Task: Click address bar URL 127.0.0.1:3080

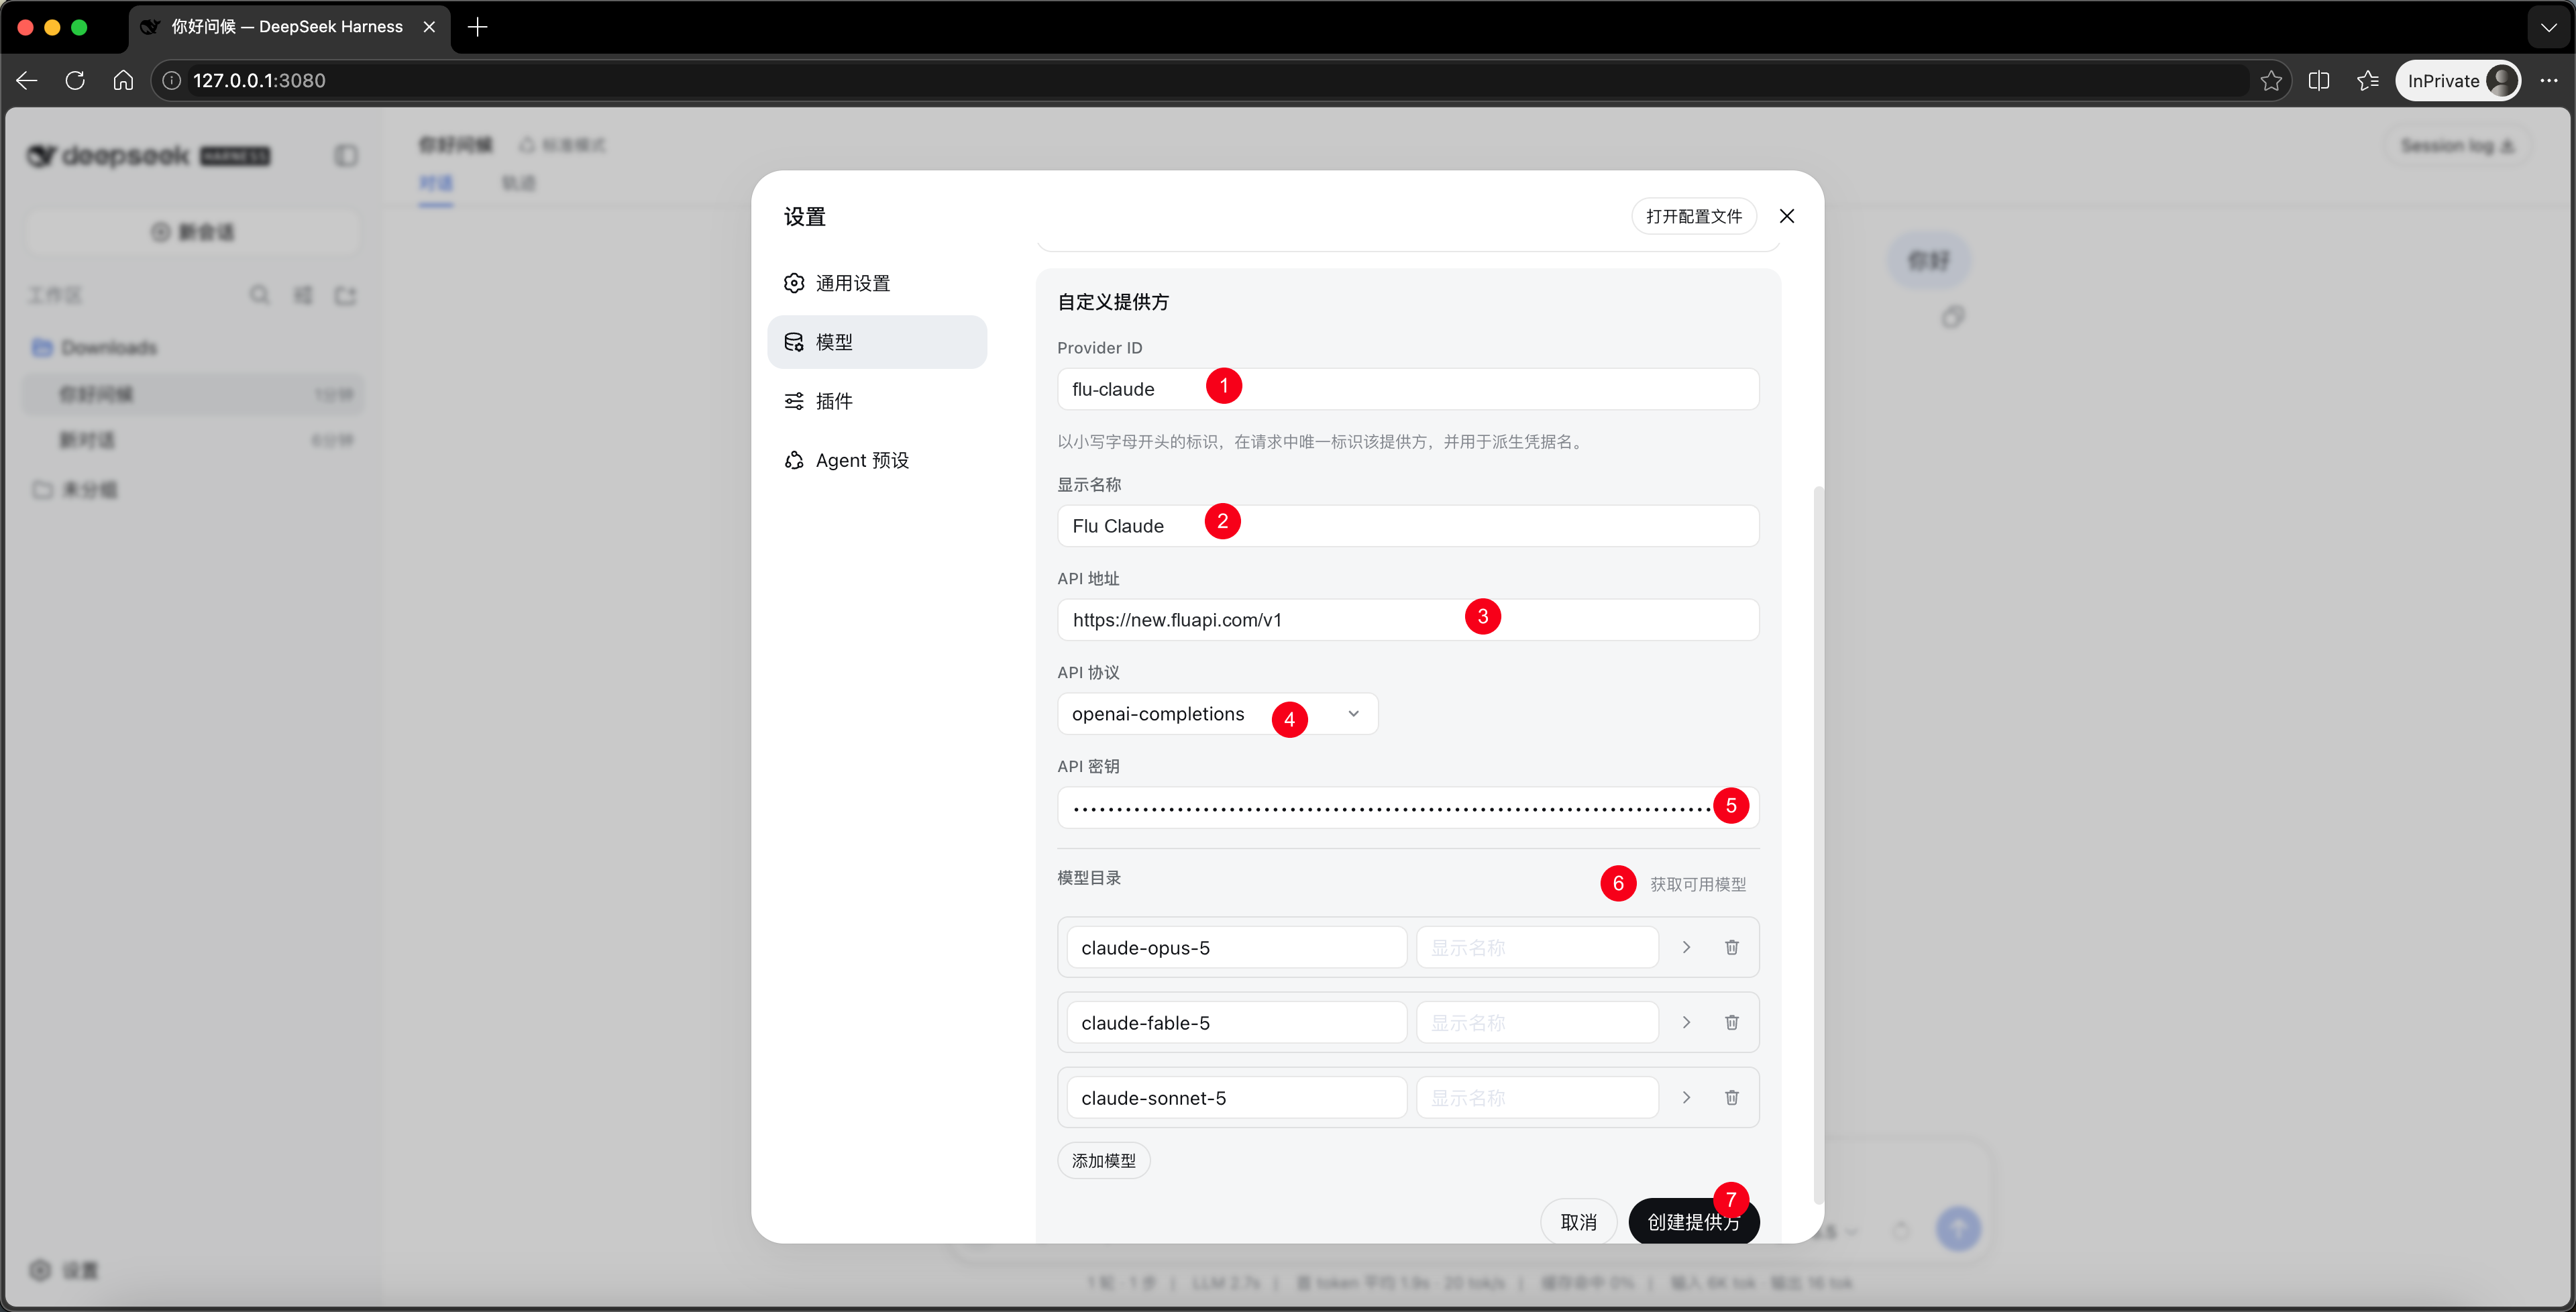Action: 259,80
